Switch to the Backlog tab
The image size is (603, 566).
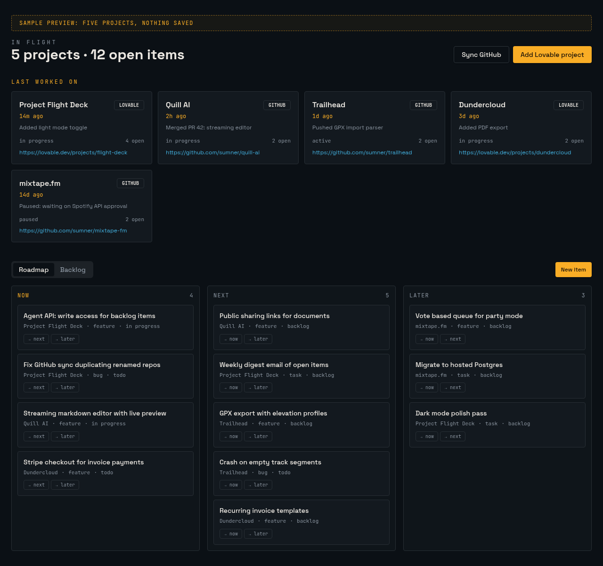pyautogui.click(x=73, y=270)
